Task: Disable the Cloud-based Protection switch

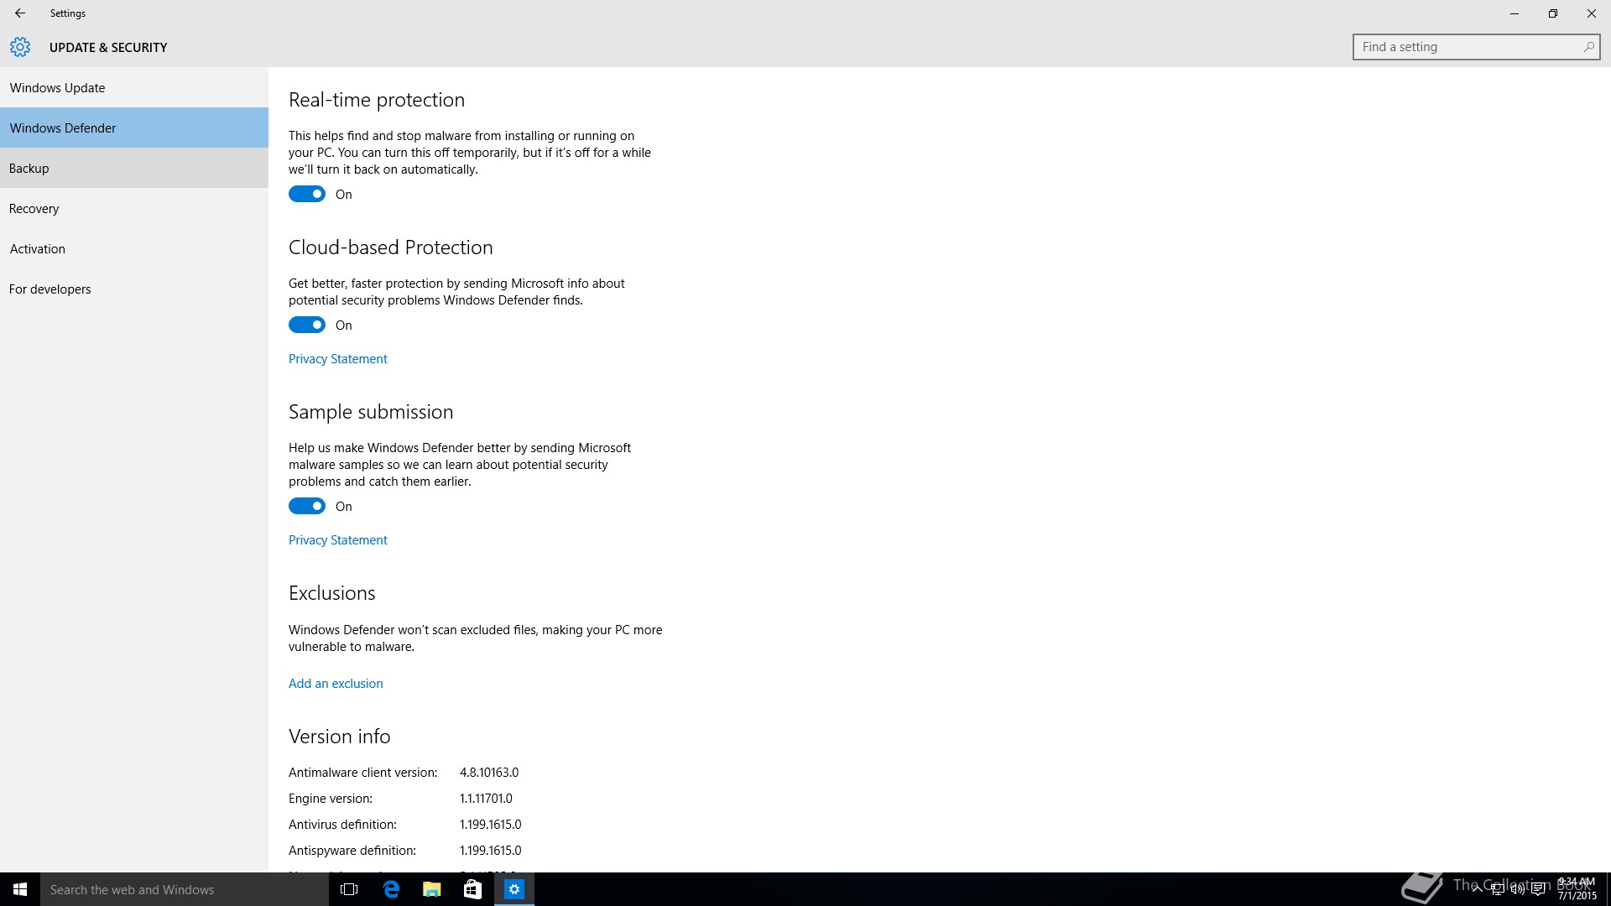Action: click(x=307, y=325)
